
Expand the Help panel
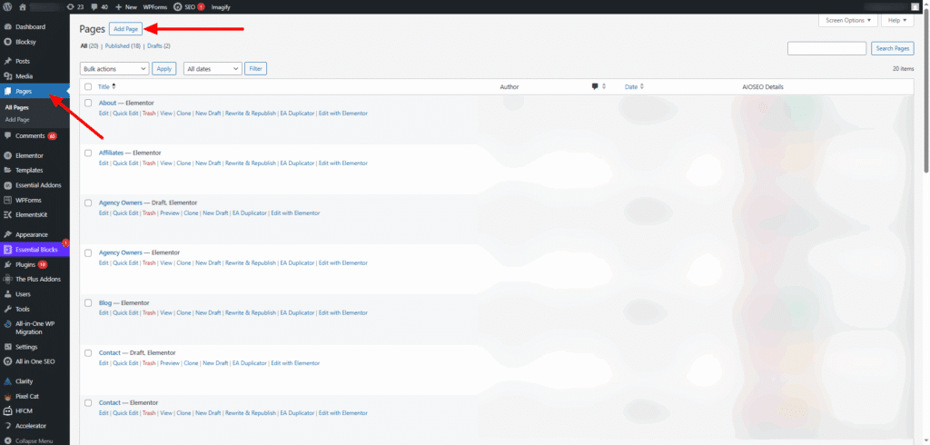(x=897, y=20)
